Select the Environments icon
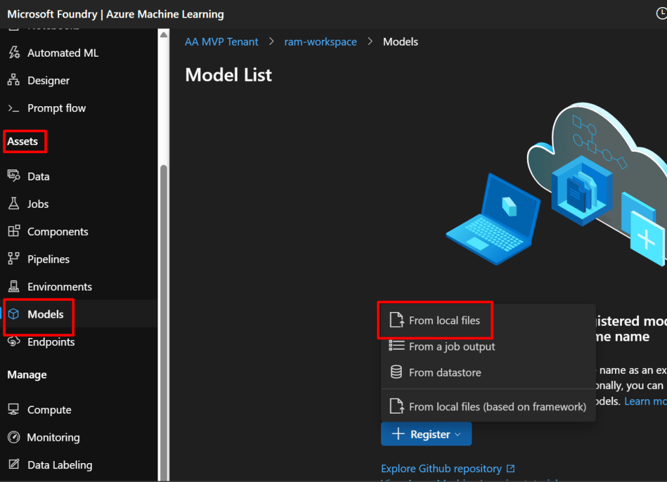Screen dimensions: 667x482 [x=14, y=287]
